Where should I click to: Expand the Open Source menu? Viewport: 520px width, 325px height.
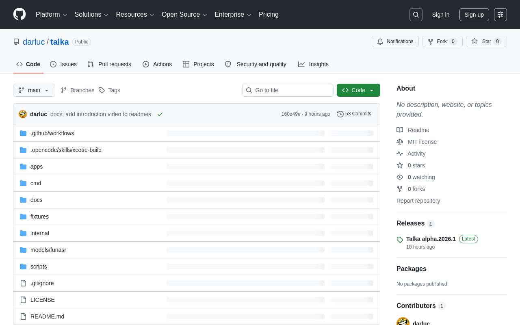(x=184, y=15)
